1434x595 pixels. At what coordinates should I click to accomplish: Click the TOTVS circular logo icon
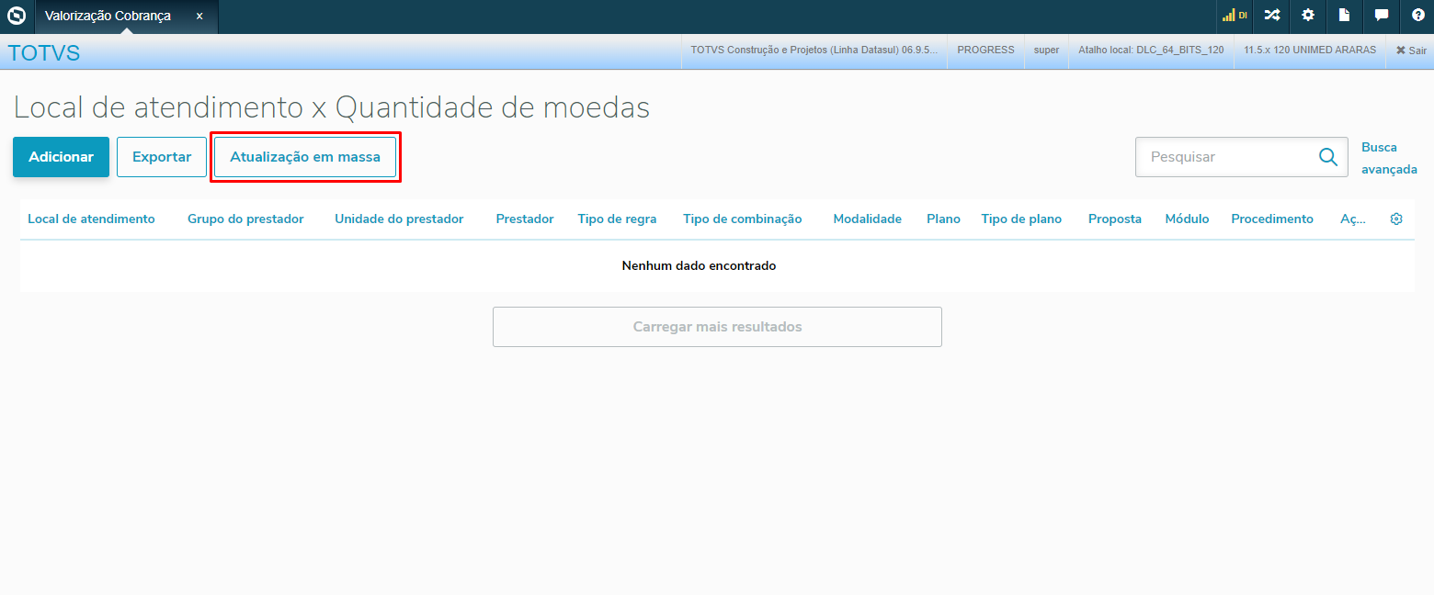point(17,16)
